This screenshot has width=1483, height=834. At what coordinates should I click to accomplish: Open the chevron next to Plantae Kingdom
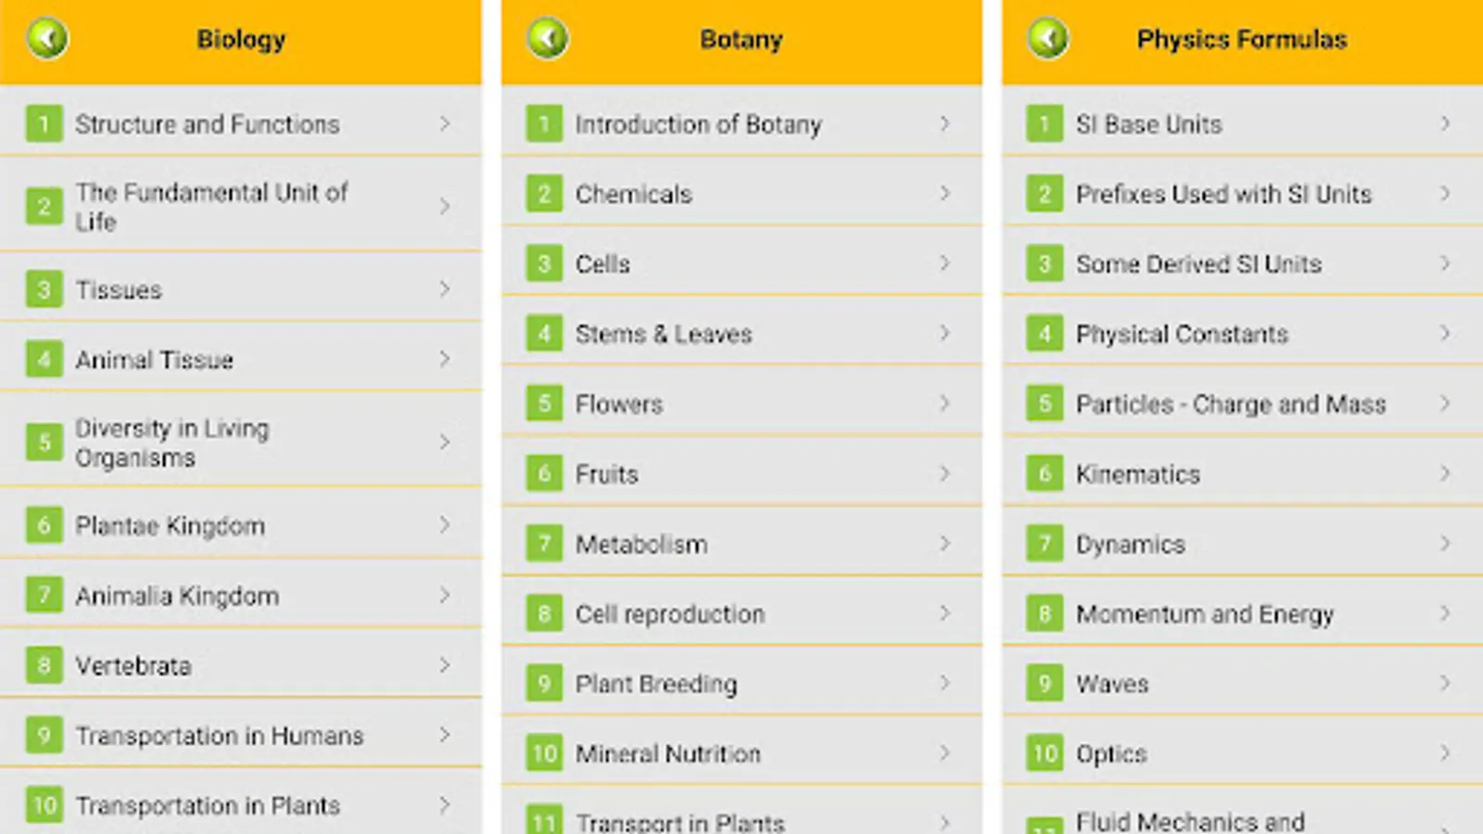[x=445, y=524]
